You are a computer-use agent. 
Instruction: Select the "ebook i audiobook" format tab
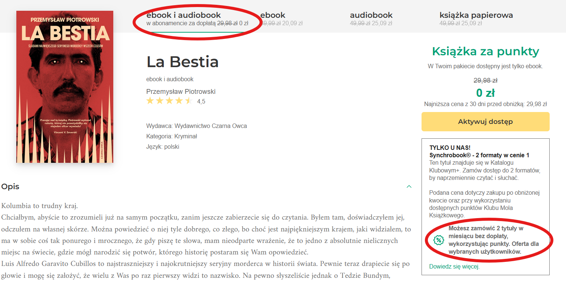(183, 16)
